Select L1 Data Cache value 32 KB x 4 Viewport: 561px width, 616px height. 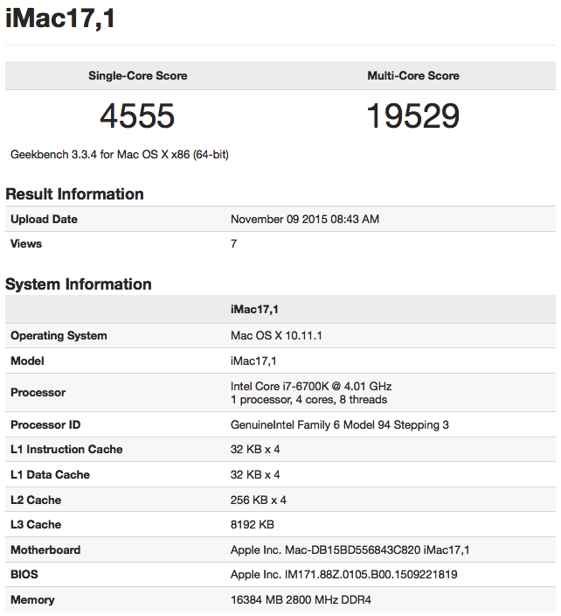click(255, 474)
